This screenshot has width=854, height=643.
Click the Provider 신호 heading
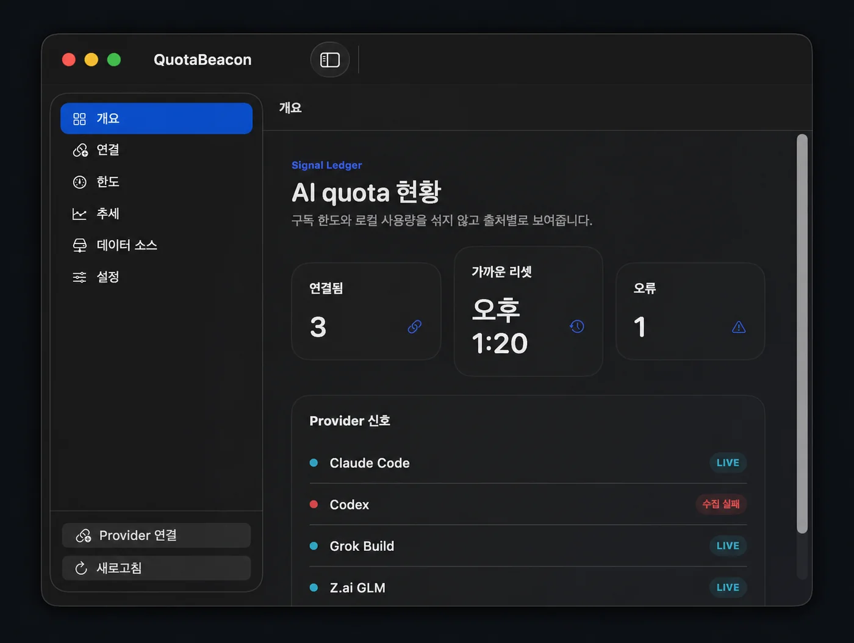click(350, 421)
